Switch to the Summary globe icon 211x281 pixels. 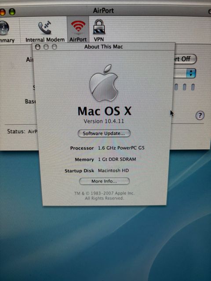coord(4,28)
